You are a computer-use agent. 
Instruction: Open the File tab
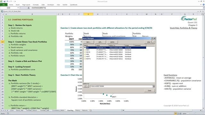(4, 5)
